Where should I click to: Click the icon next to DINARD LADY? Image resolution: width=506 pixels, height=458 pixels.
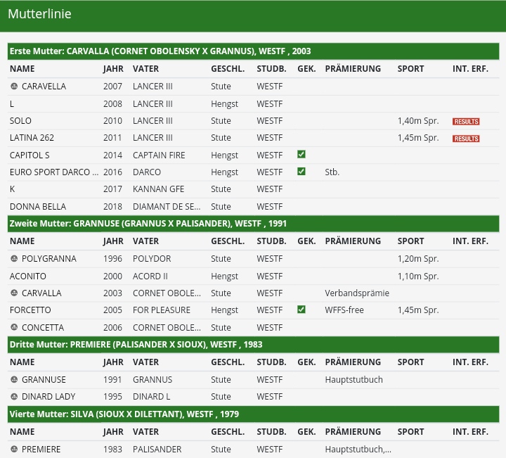(x=14, y=397)
